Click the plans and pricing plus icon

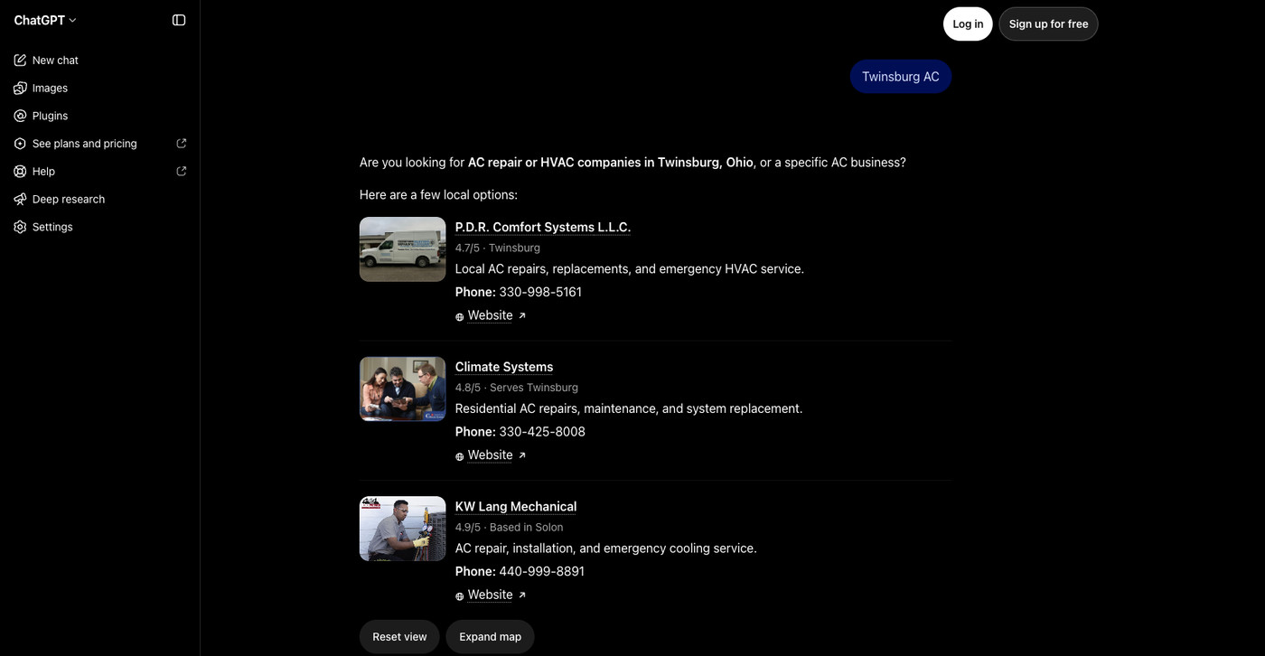tap(20, 144)
